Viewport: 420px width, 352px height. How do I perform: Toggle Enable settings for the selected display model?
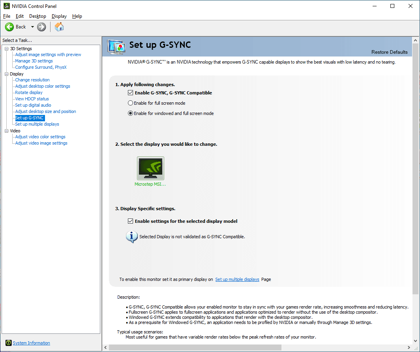click(x=130, y=221)
